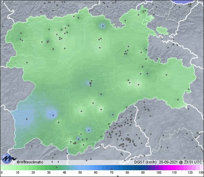Viewport: 204px width, 177px height.
Task: Click the 0 value on the scale
Action: coord(2,173)
